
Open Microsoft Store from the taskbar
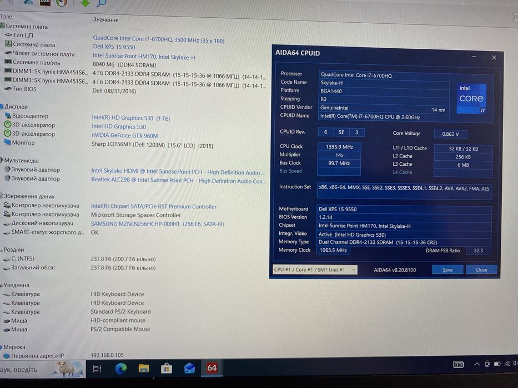[x=167, y=368]
